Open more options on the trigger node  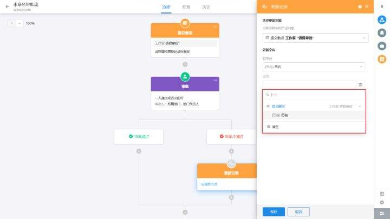(x=215, y=26)
